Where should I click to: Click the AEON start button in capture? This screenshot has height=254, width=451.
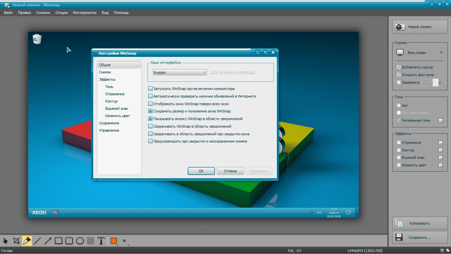tap(39, 213)
